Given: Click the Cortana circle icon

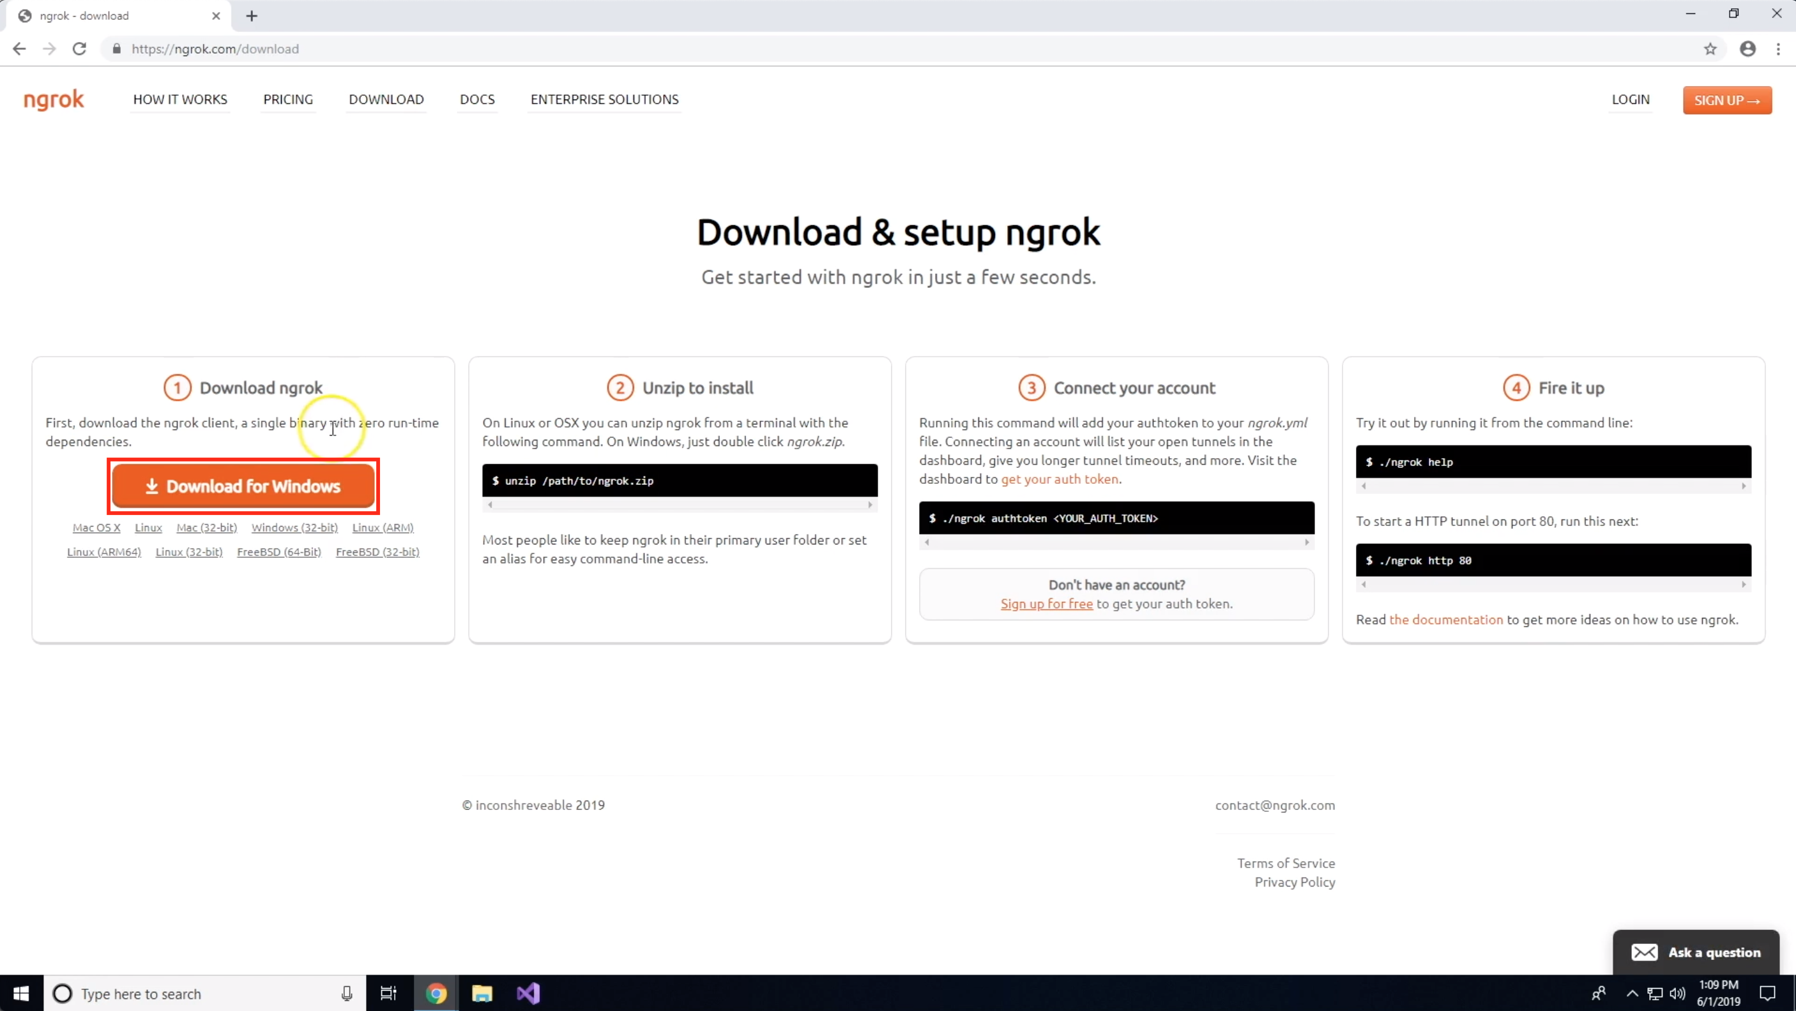Looking at the screenshot, I should (x=63, y=994).
